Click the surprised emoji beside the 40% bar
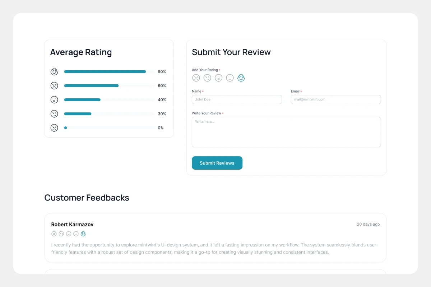The image size is (431, 287). click(x=54, y=100)
